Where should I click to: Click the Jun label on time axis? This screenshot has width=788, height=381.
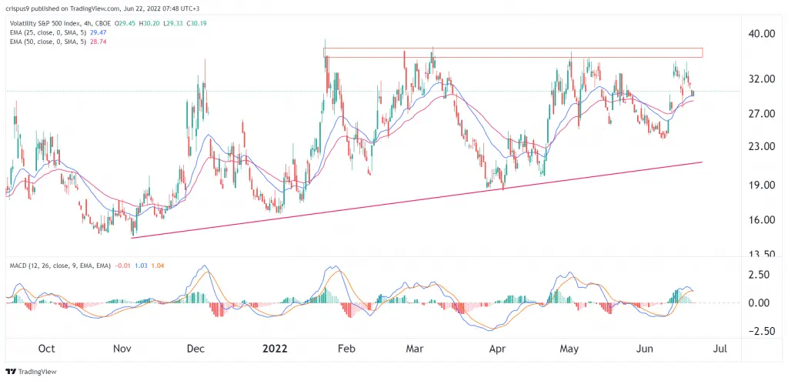[646, 349]
